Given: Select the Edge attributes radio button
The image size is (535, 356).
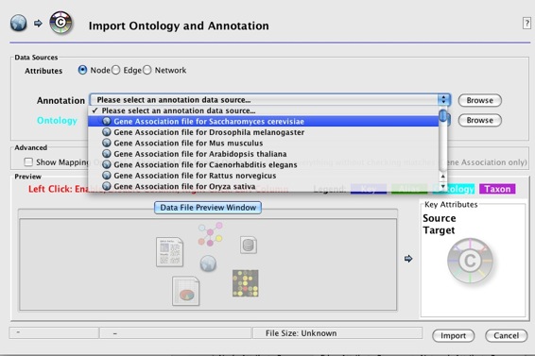Looking at the screenshot, I should 116,70.
